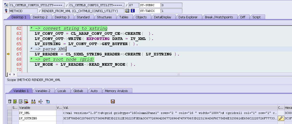Select the row selector for LV_XSTRING
This screenshot has width=292, height=124.
coord(10,118)
